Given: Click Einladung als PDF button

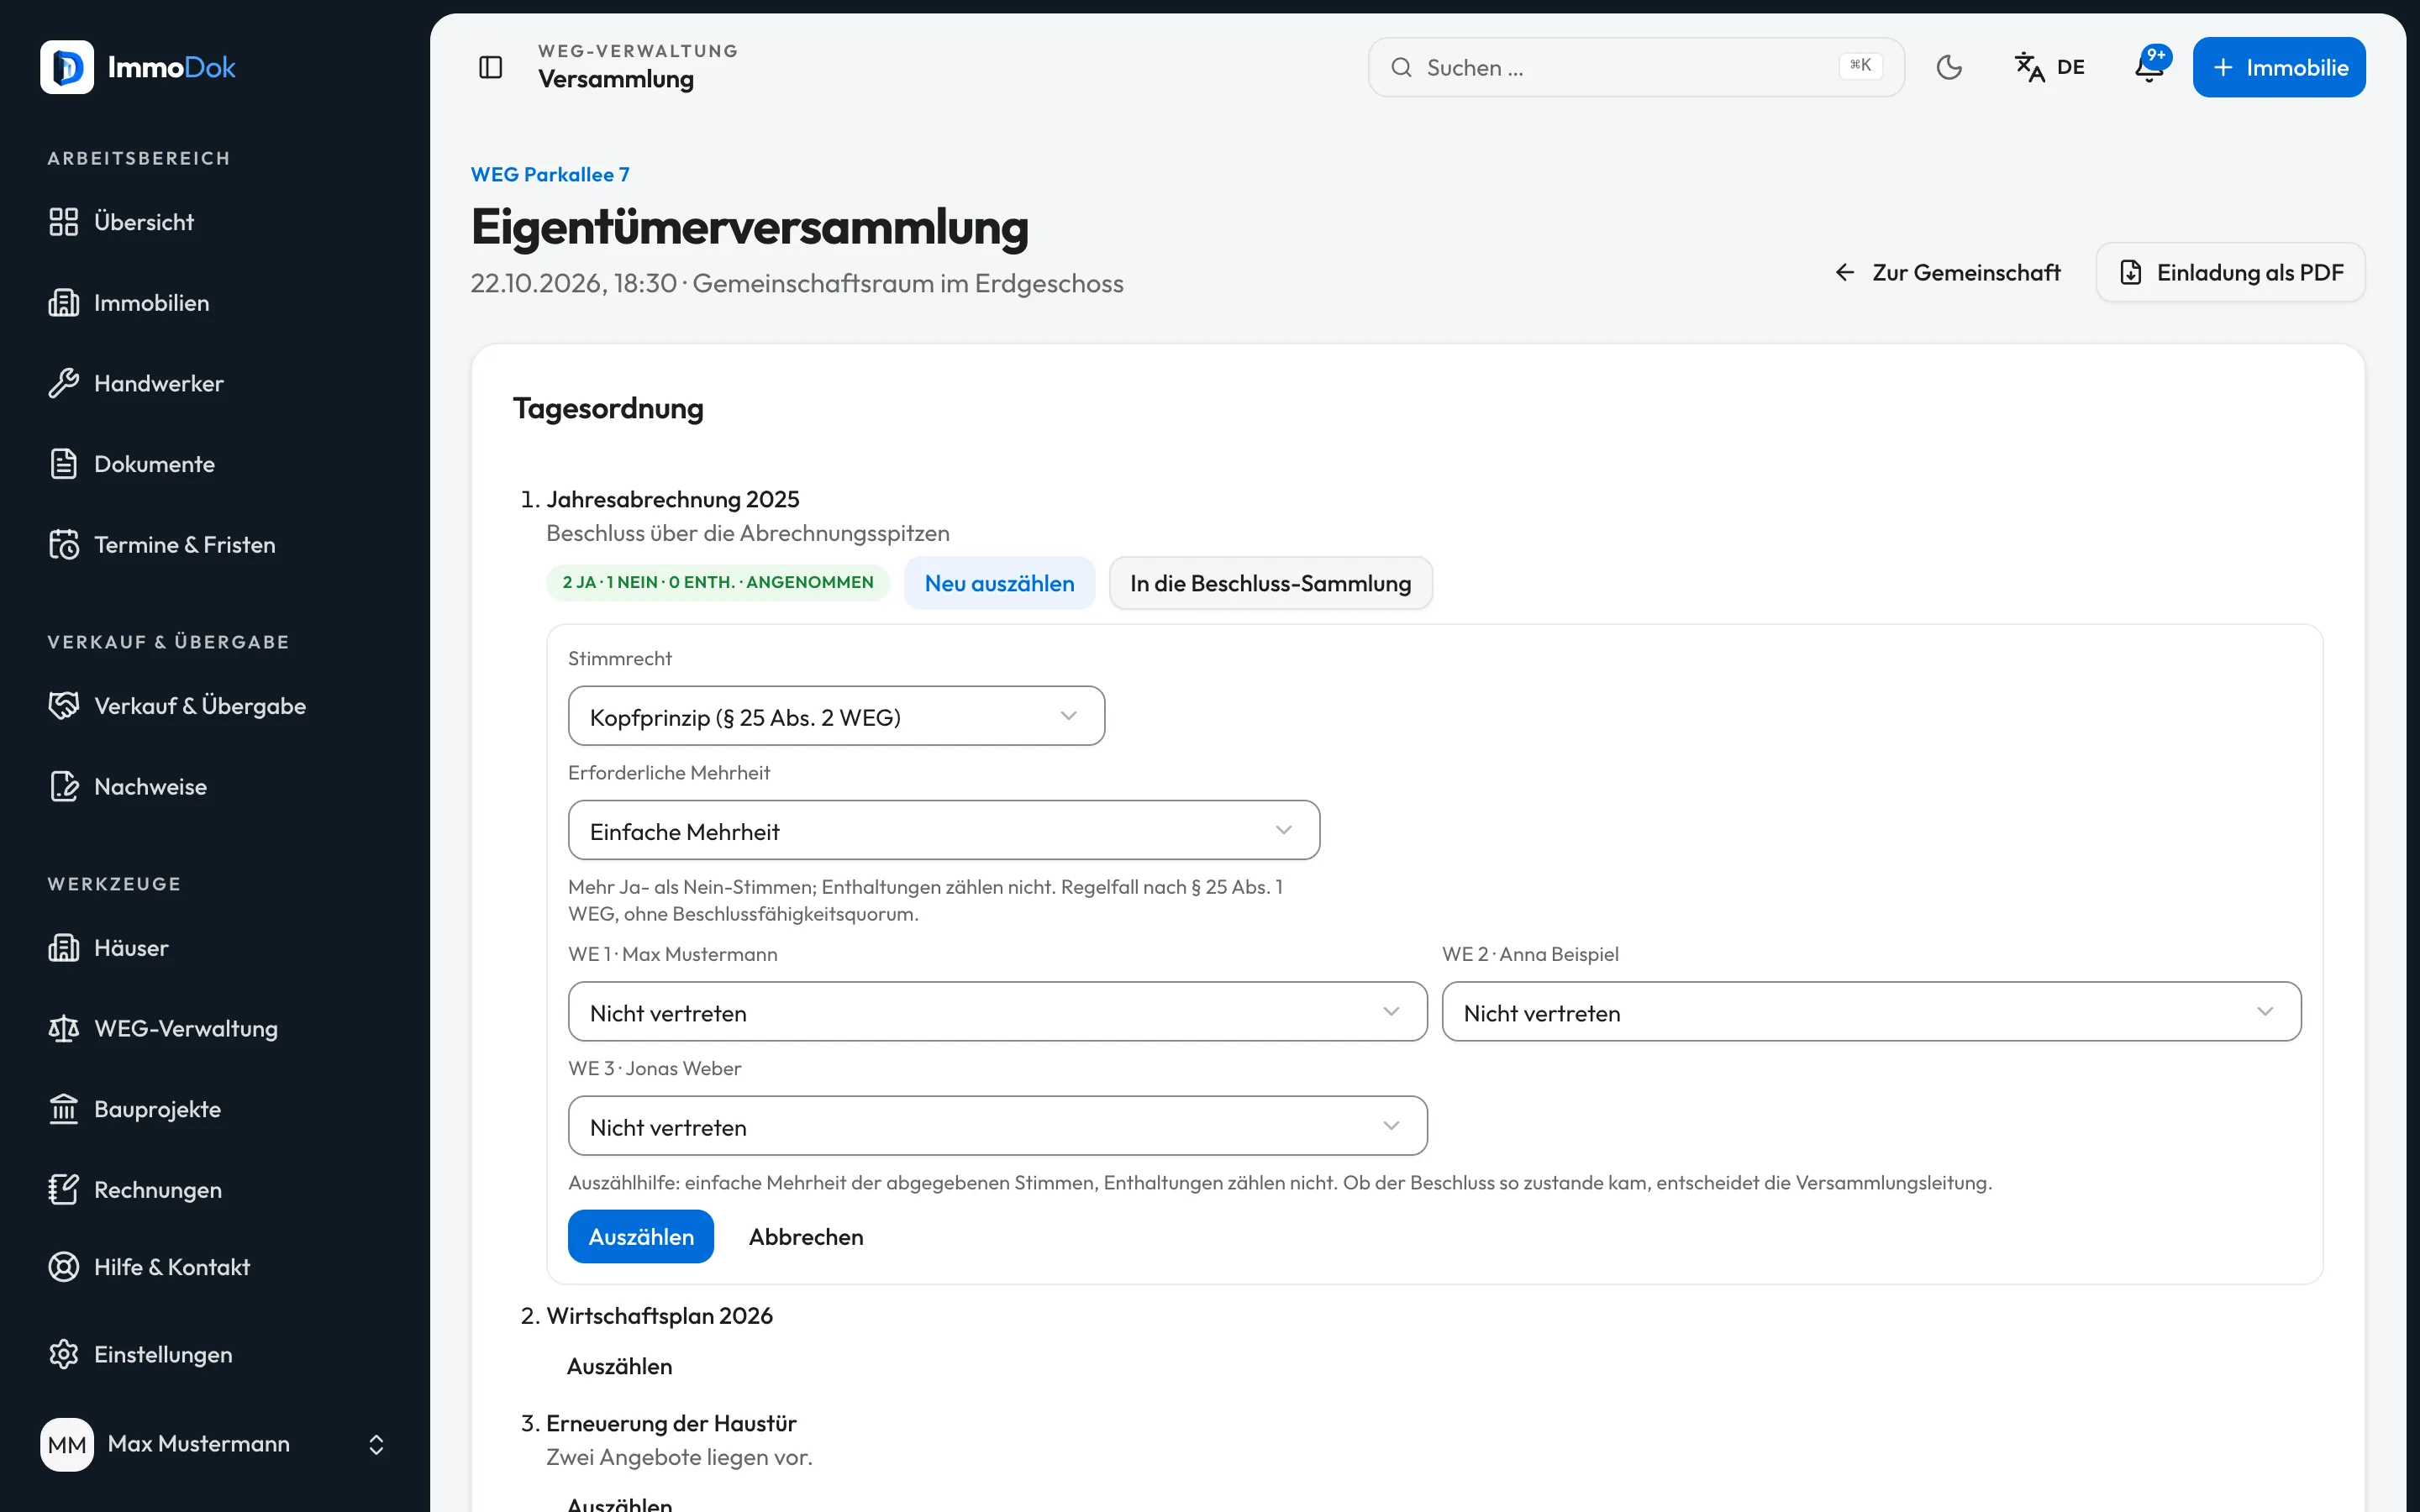Looking at the screenshot, I should pos(2230,273).
